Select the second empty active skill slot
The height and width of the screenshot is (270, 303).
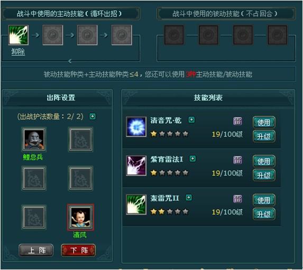coord(87,35)
